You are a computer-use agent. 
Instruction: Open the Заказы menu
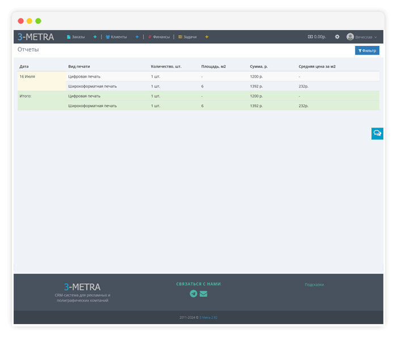click(75, 37)
